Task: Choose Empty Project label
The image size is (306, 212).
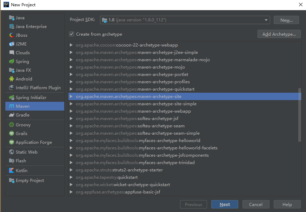Action: point(30,181)
